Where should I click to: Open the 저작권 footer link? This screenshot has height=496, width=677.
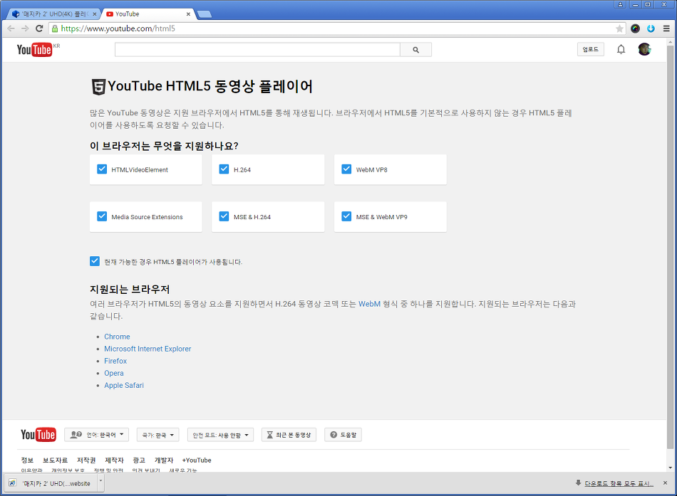[x=86, y=460]
